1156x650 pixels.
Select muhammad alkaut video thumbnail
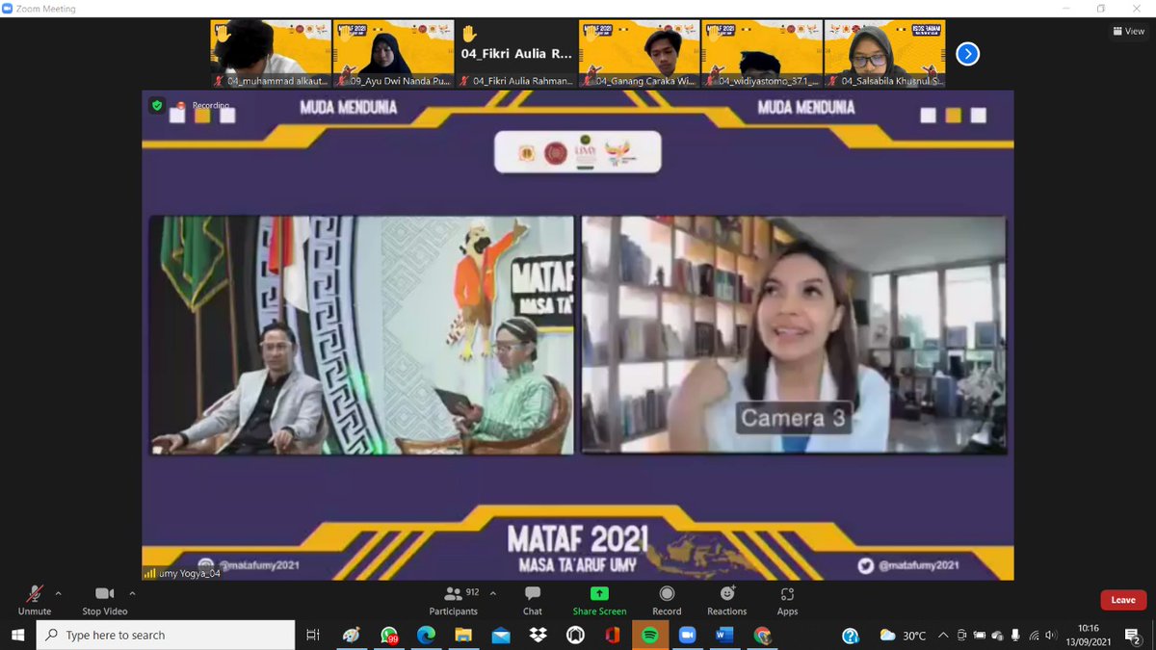271,54
